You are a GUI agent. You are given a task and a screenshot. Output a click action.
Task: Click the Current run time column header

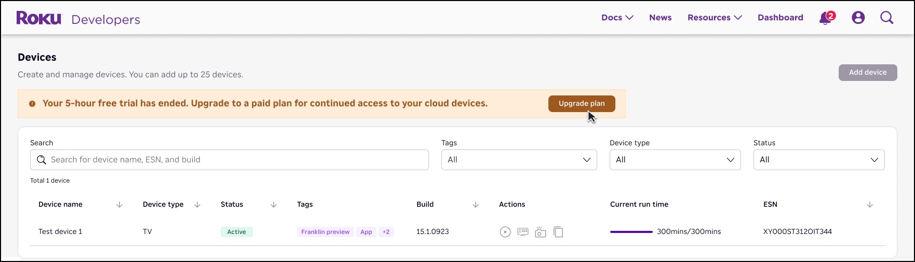pos(639,204)
